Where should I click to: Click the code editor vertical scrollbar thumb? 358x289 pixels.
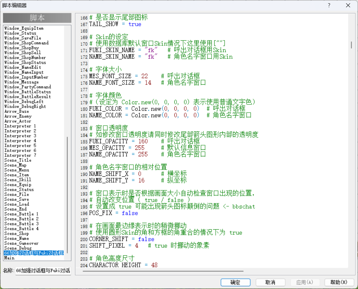pyautogui.click(x=351, y=45)
